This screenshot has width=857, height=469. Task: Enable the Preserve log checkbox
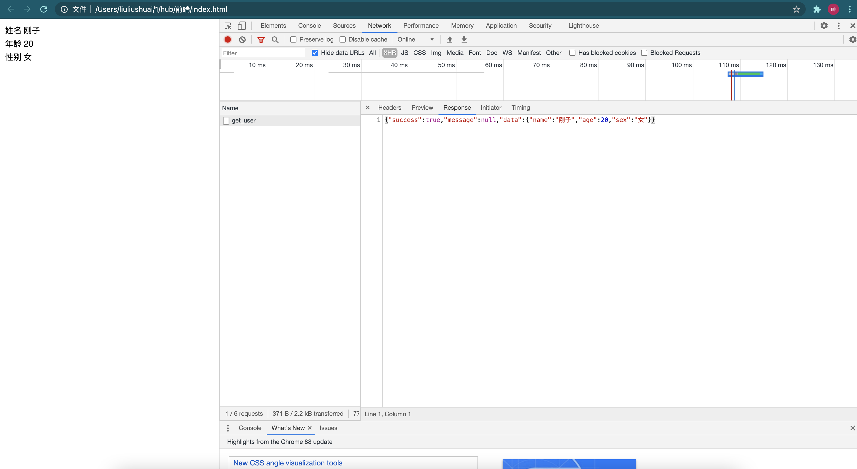(293, 39)
